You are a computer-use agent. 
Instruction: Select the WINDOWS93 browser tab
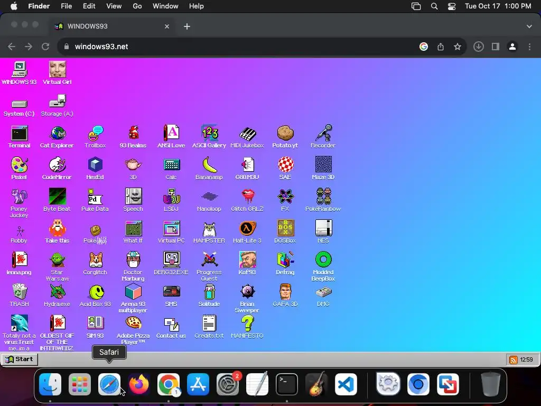pyautogui.click(x=112, y=26)
